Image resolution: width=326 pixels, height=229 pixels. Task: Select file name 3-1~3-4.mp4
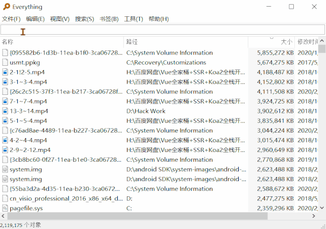tap(28, 82)
